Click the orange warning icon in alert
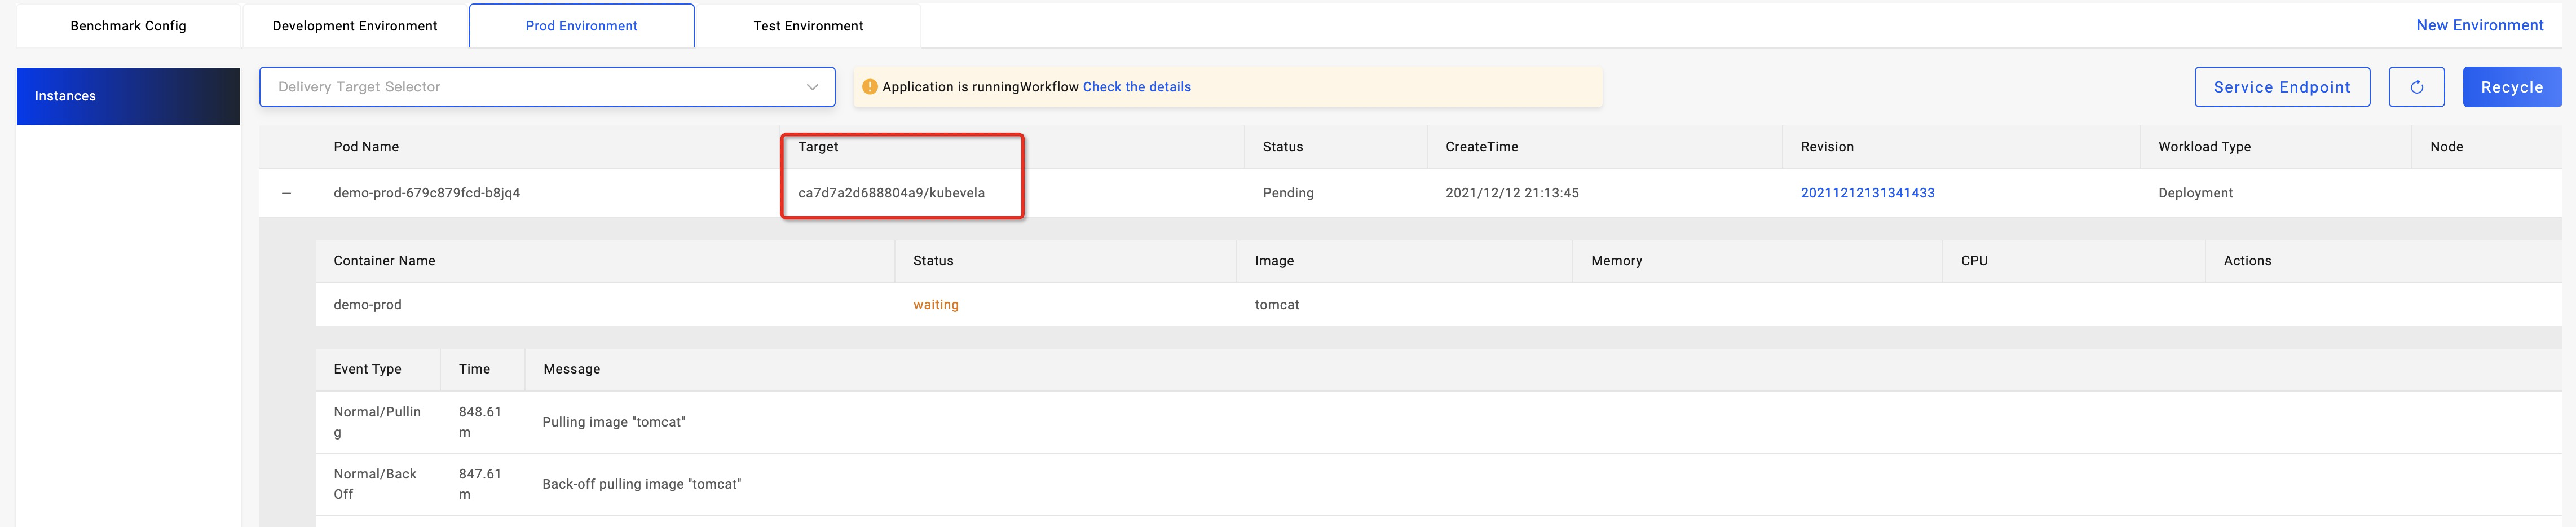2576x527 pixels. pos(869,87)
